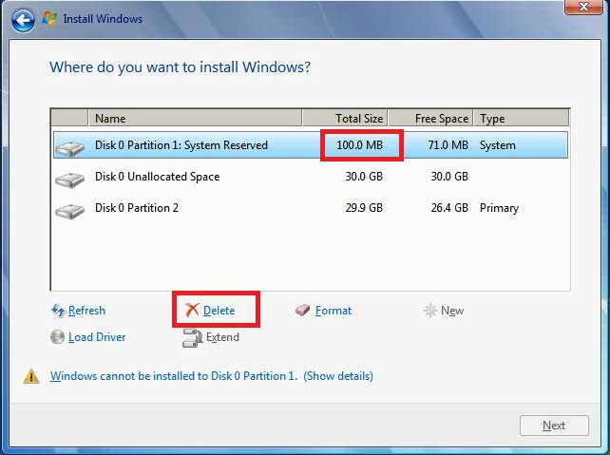This screenshot has width=610, height=455.
Task: Delete the selected partition
Action: pyautogui.click(x=219, y=311)
